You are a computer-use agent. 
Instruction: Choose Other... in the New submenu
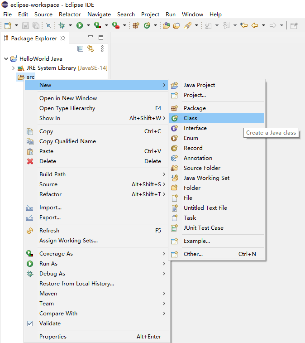coord(217,254)
